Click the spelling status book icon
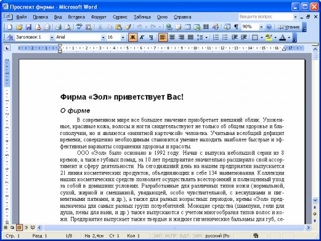 [256, 236]
